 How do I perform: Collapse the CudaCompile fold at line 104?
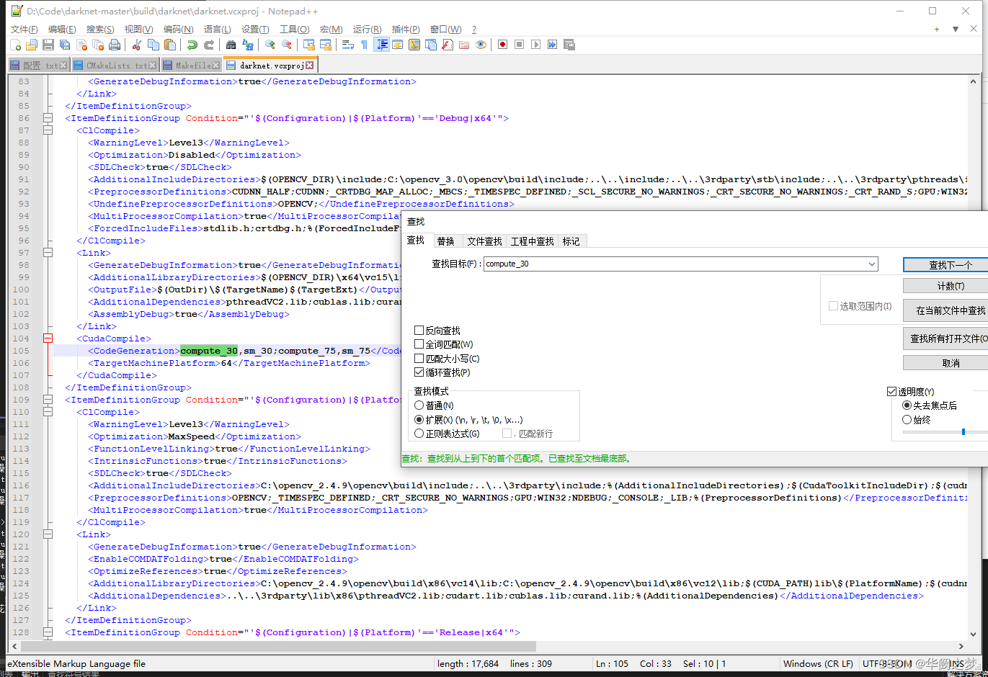pos(48,338)
